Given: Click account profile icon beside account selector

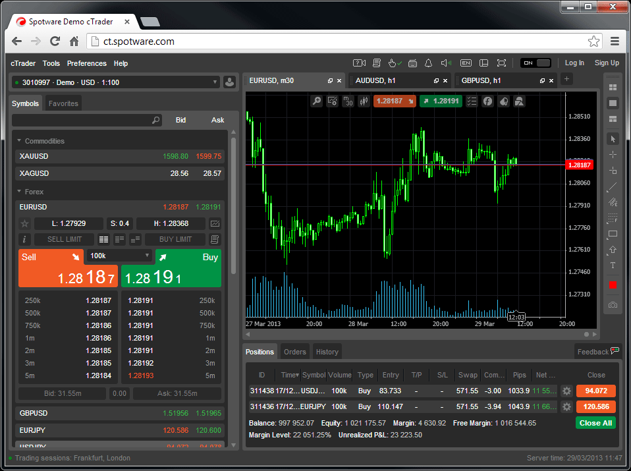Looking at the screenshot, I should 229,82.
